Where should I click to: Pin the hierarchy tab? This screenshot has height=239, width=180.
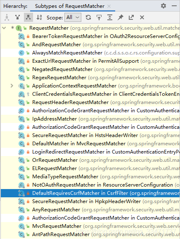click(121, 17)
